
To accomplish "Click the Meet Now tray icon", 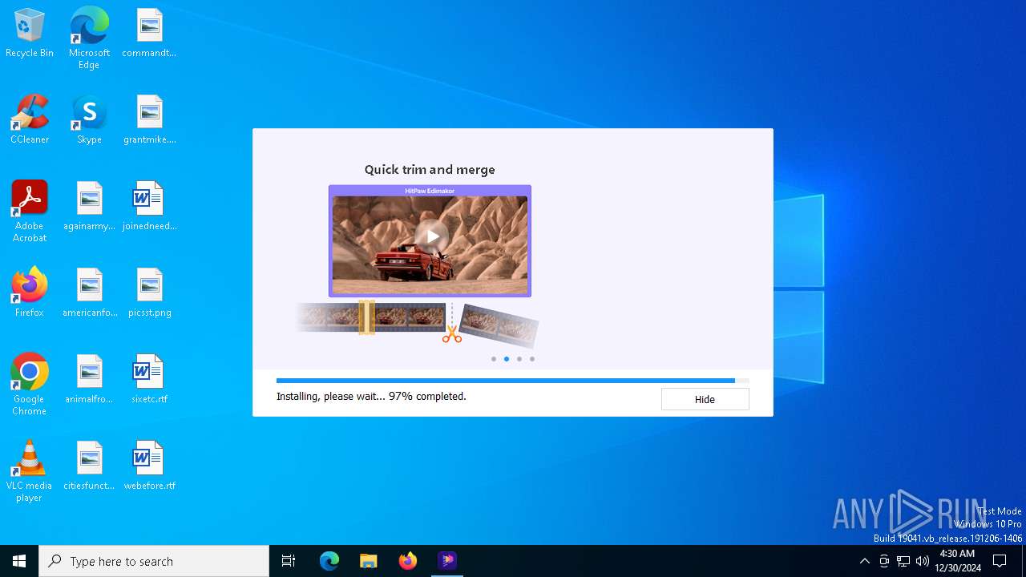I will 884,561.
